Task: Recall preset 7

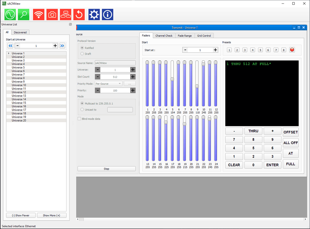Action: click(276, 50)
